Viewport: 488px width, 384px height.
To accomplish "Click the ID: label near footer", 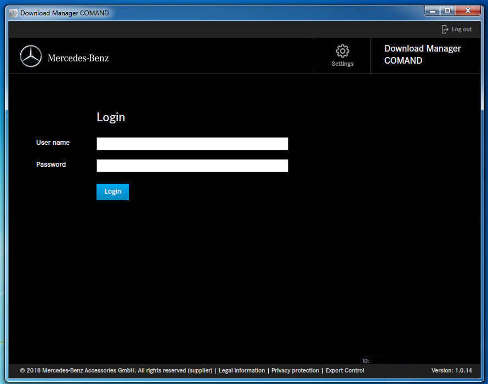I will 366,360.
